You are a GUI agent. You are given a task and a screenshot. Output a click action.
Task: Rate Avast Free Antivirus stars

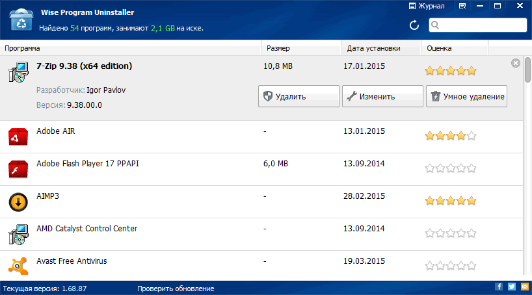coord(451,266)
